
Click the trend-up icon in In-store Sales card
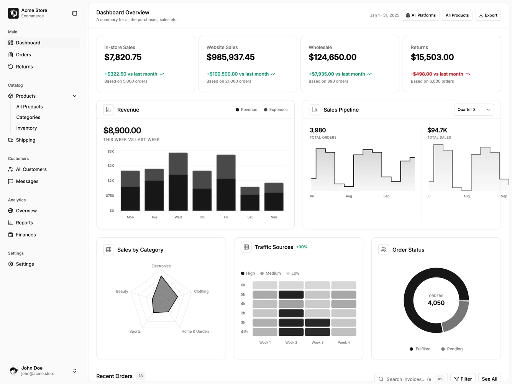(x=162, y=74)
